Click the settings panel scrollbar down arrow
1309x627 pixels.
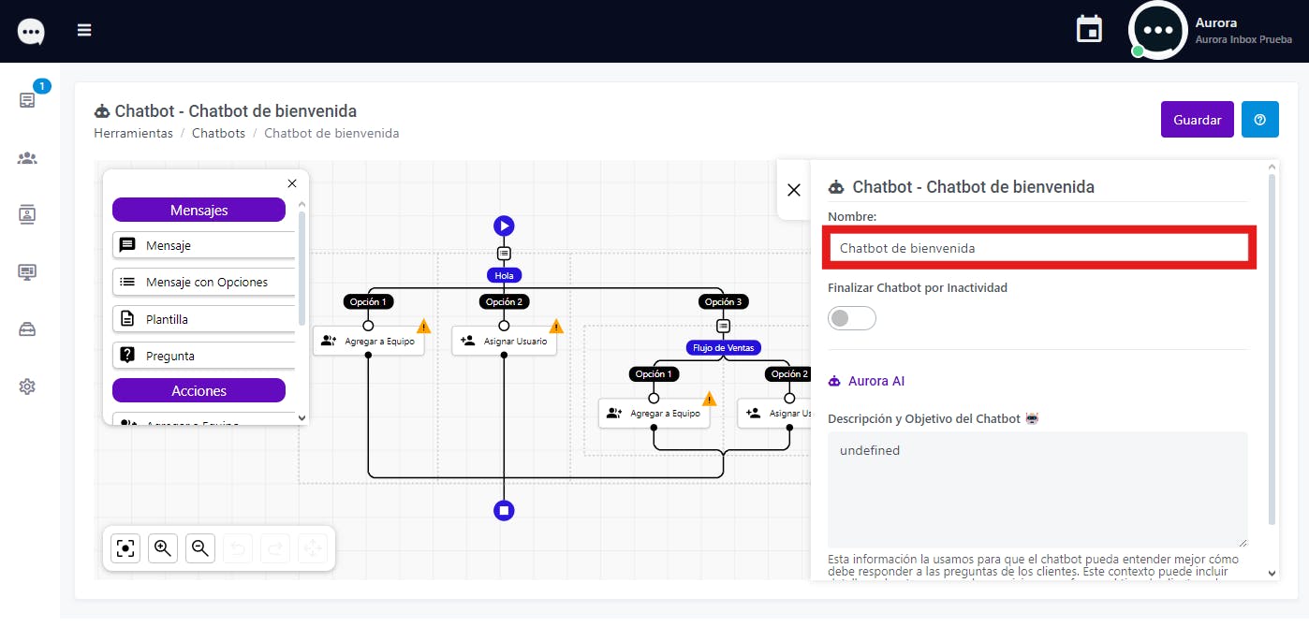click(1272, 573)
